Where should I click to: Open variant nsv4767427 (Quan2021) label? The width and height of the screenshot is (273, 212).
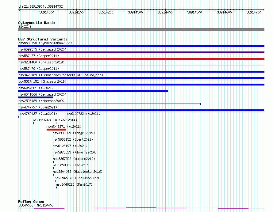pos(38,114)
